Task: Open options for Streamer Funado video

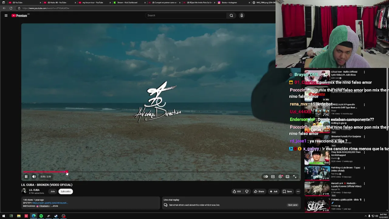Action: pyautogui.click(x=364, y=137)
